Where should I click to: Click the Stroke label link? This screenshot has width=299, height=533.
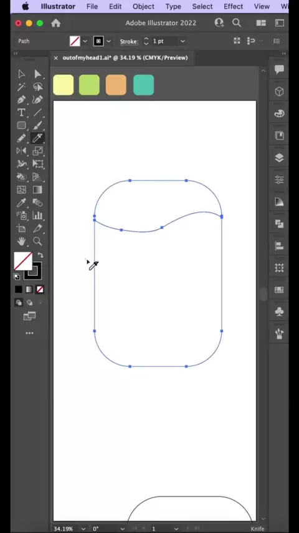[x=129, y=41]
